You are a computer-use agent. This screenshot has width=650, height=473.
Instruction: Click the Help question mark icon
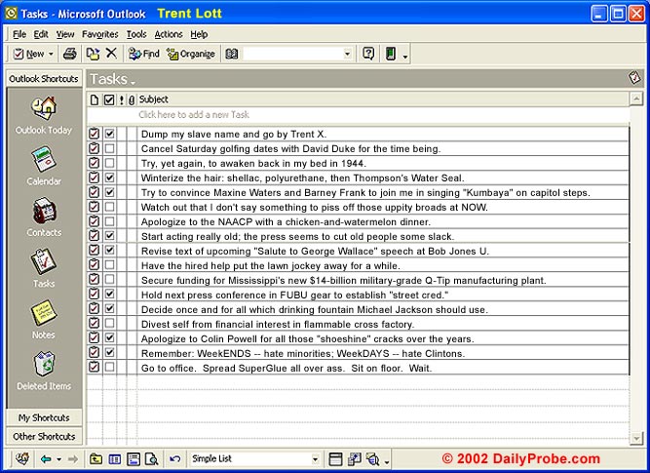pyautogui.click(x=368, y=54)
